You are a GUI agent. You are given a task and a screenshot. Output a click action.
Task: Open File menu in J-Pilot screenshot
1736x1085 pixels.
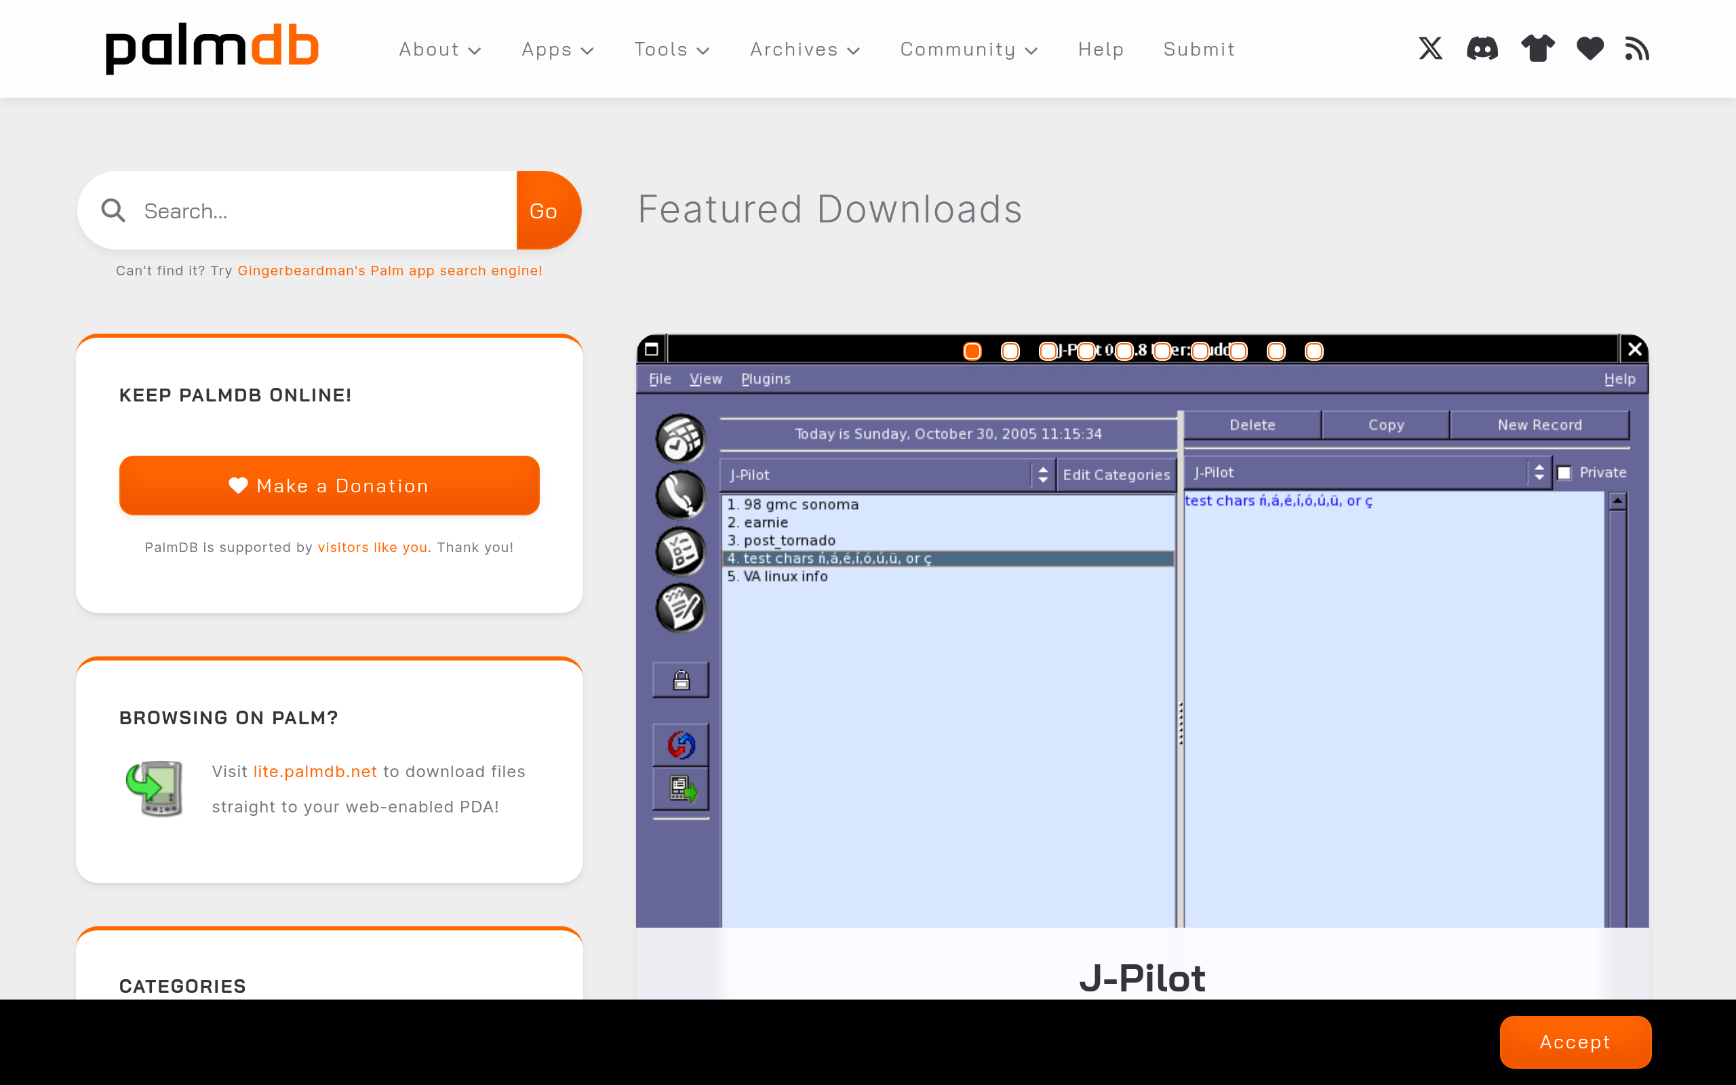tap(660, 379)
